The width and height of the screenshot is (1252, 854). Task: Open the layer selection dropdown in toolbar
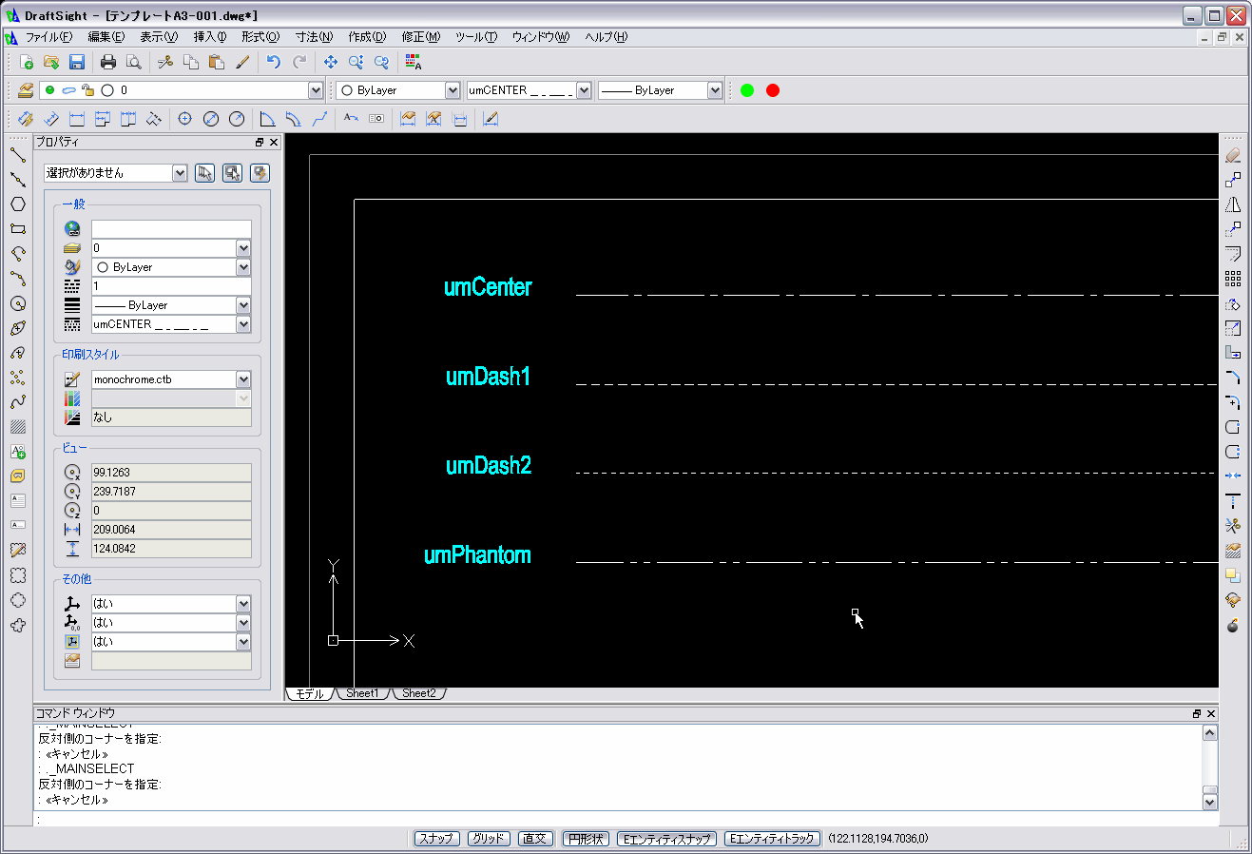(316, 90)
